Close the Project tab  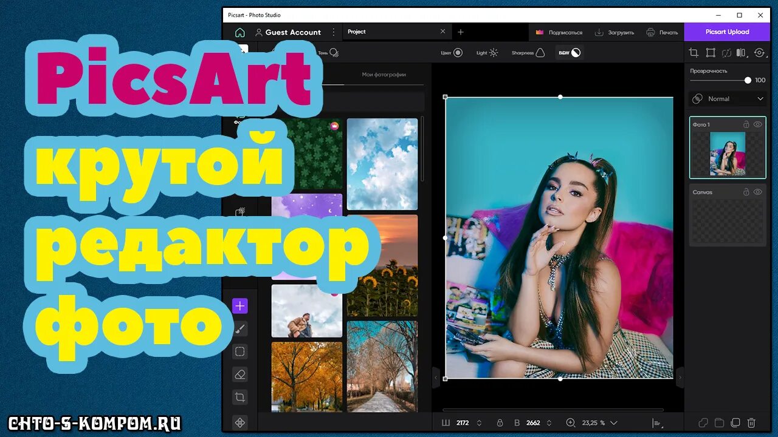point(442,32)
